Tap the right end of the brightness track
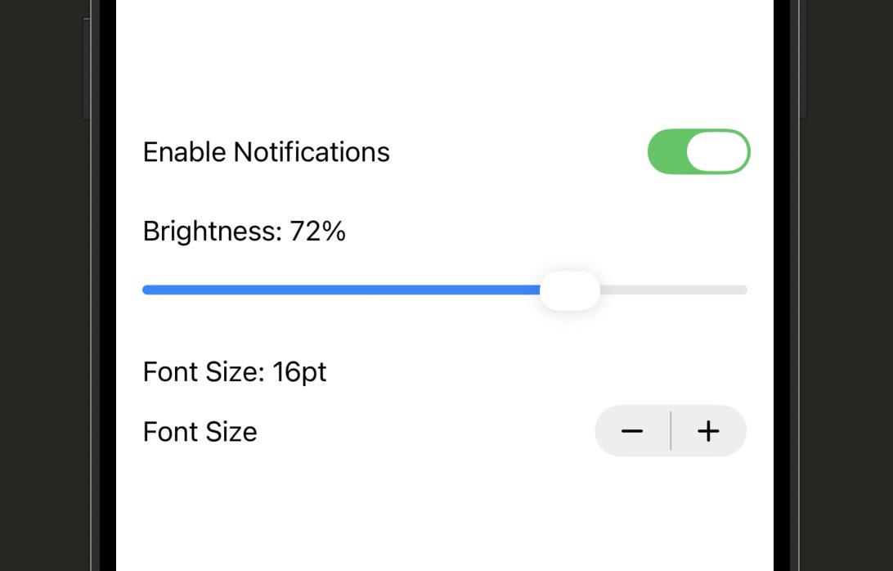 (743, 290)
